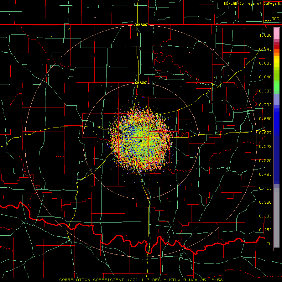Click the Correlation Coefficient caption at the bottom
This screenshot has height=282, width=282.
pyautogui.click(x=141, y=280)
